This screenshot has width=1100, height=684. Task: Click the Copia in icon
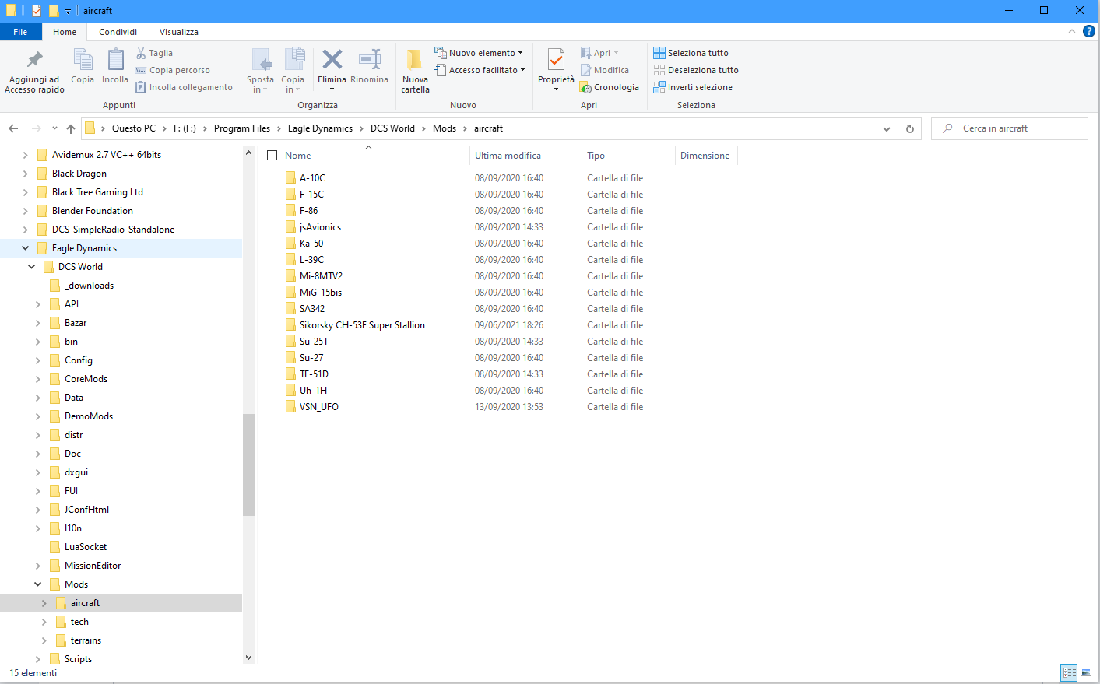(293, 60)
